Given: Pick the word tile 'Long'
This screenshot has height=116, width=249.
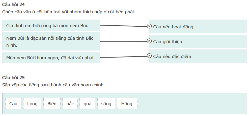Looking at the screenshot, I should pos(32,103).
